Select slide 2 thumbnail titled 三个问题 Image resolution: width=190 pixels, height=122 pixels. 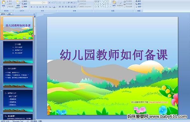18,52
